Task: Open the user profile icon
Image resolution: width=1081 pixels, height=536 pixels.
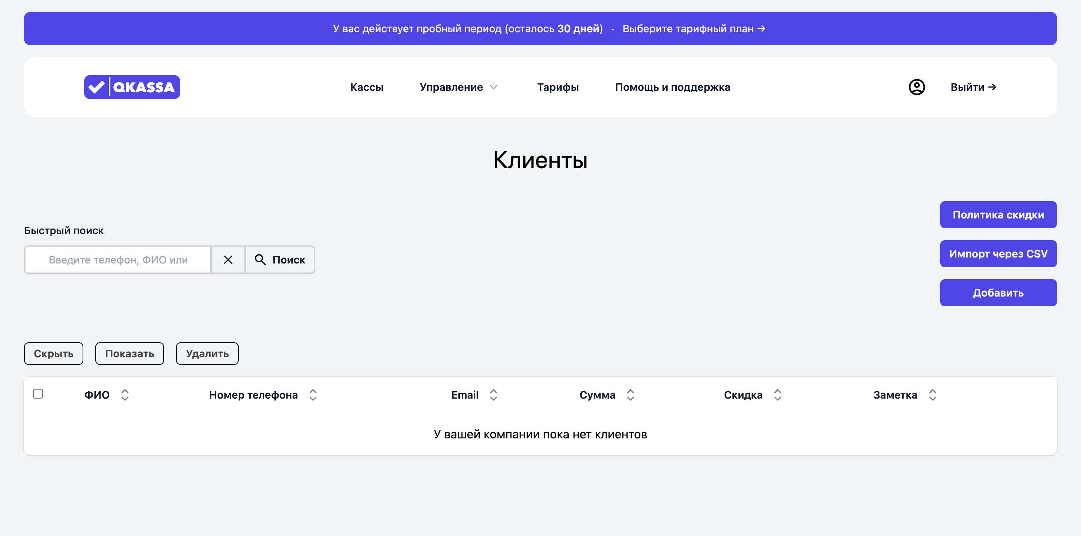Action: (x=917, y=87)
